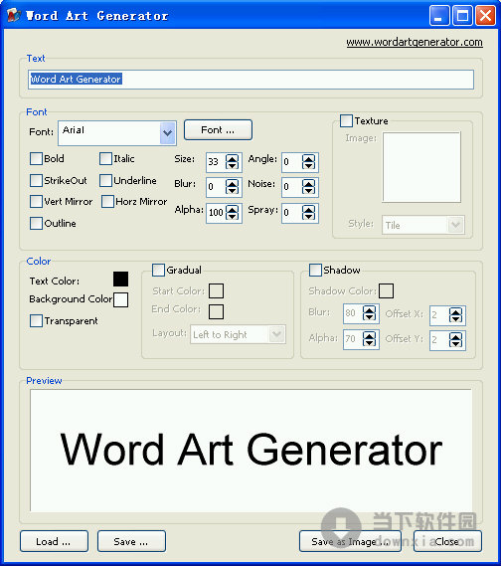Enable the Shadow checkbox

[x=315, y=270]
